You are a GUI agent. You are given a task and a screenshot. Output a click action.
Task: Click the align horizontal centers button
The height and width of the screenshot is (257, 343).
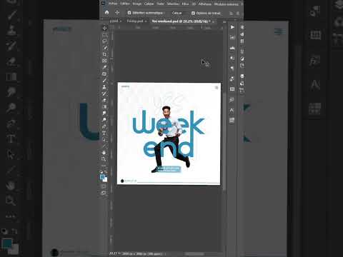point(237,13)
